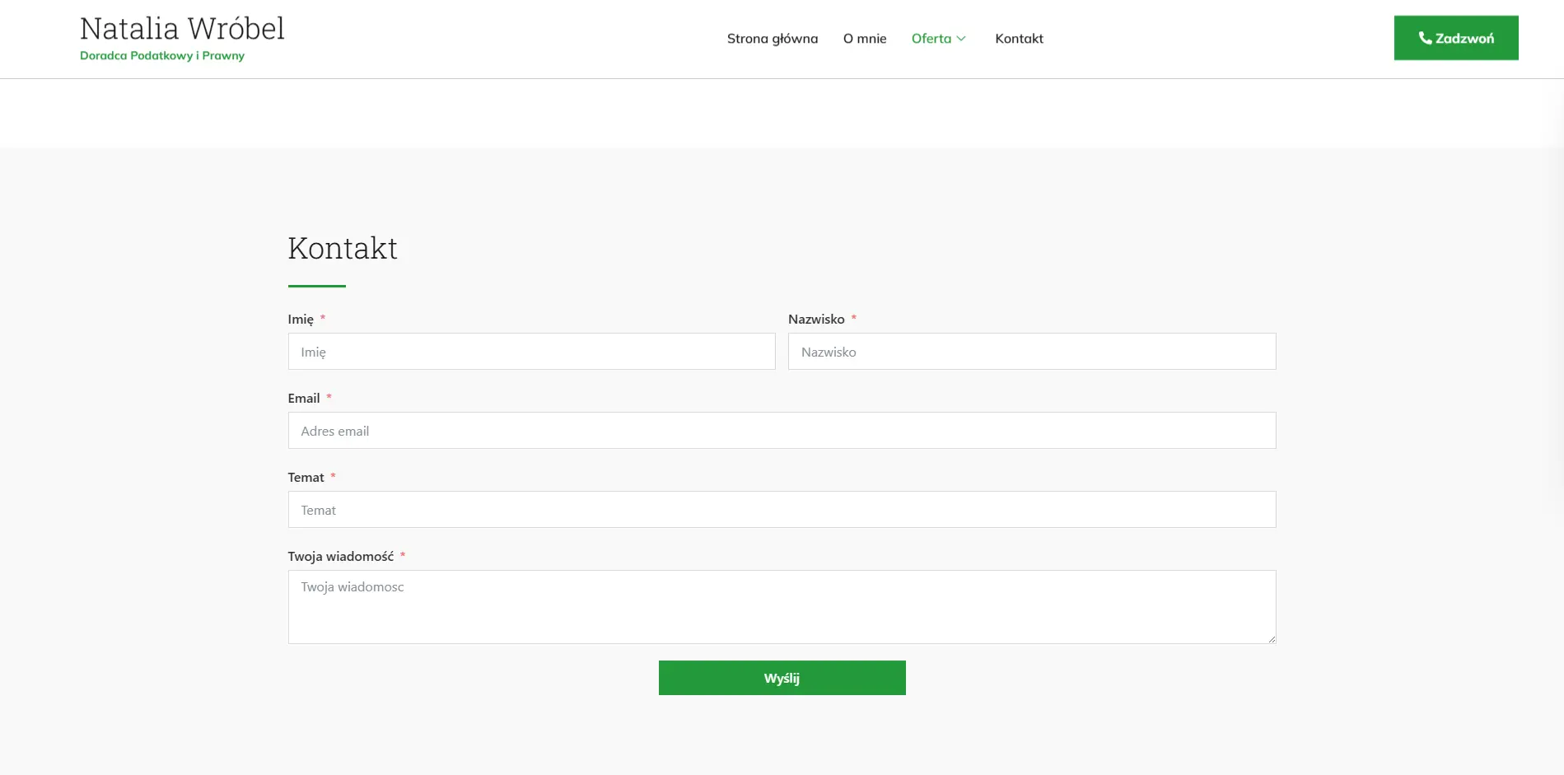Click the Imię field label
Screen dimensions: 1564x775
click(301, 320)
